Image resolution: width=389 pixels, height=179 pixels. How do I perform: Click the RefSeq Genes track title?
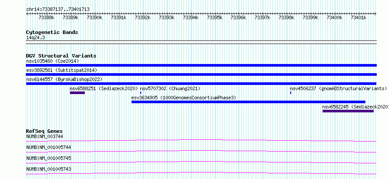pos(45,131)
